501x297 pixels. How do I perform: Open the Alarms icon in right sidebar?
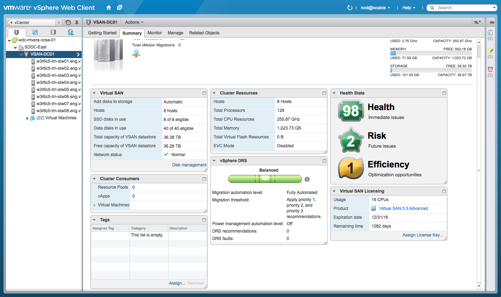click(490, 69)
